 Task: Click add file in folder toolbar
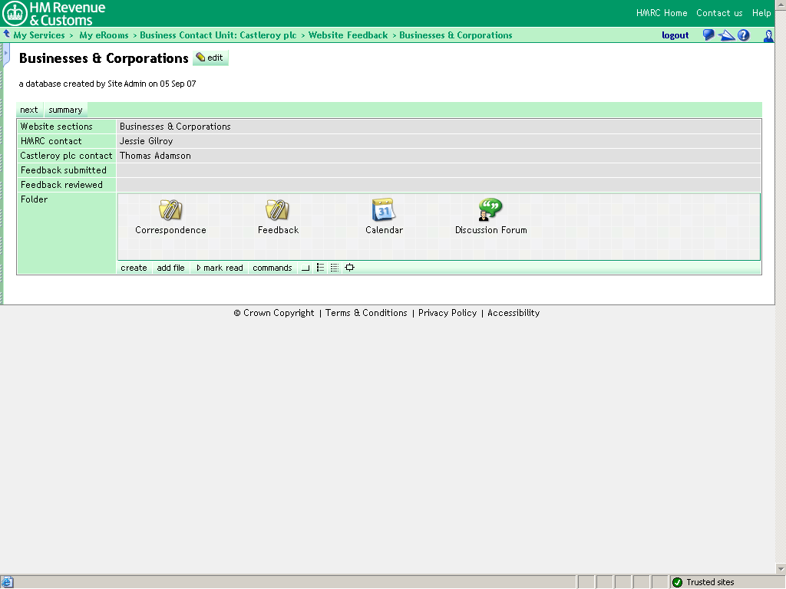[x=170, y=268]
